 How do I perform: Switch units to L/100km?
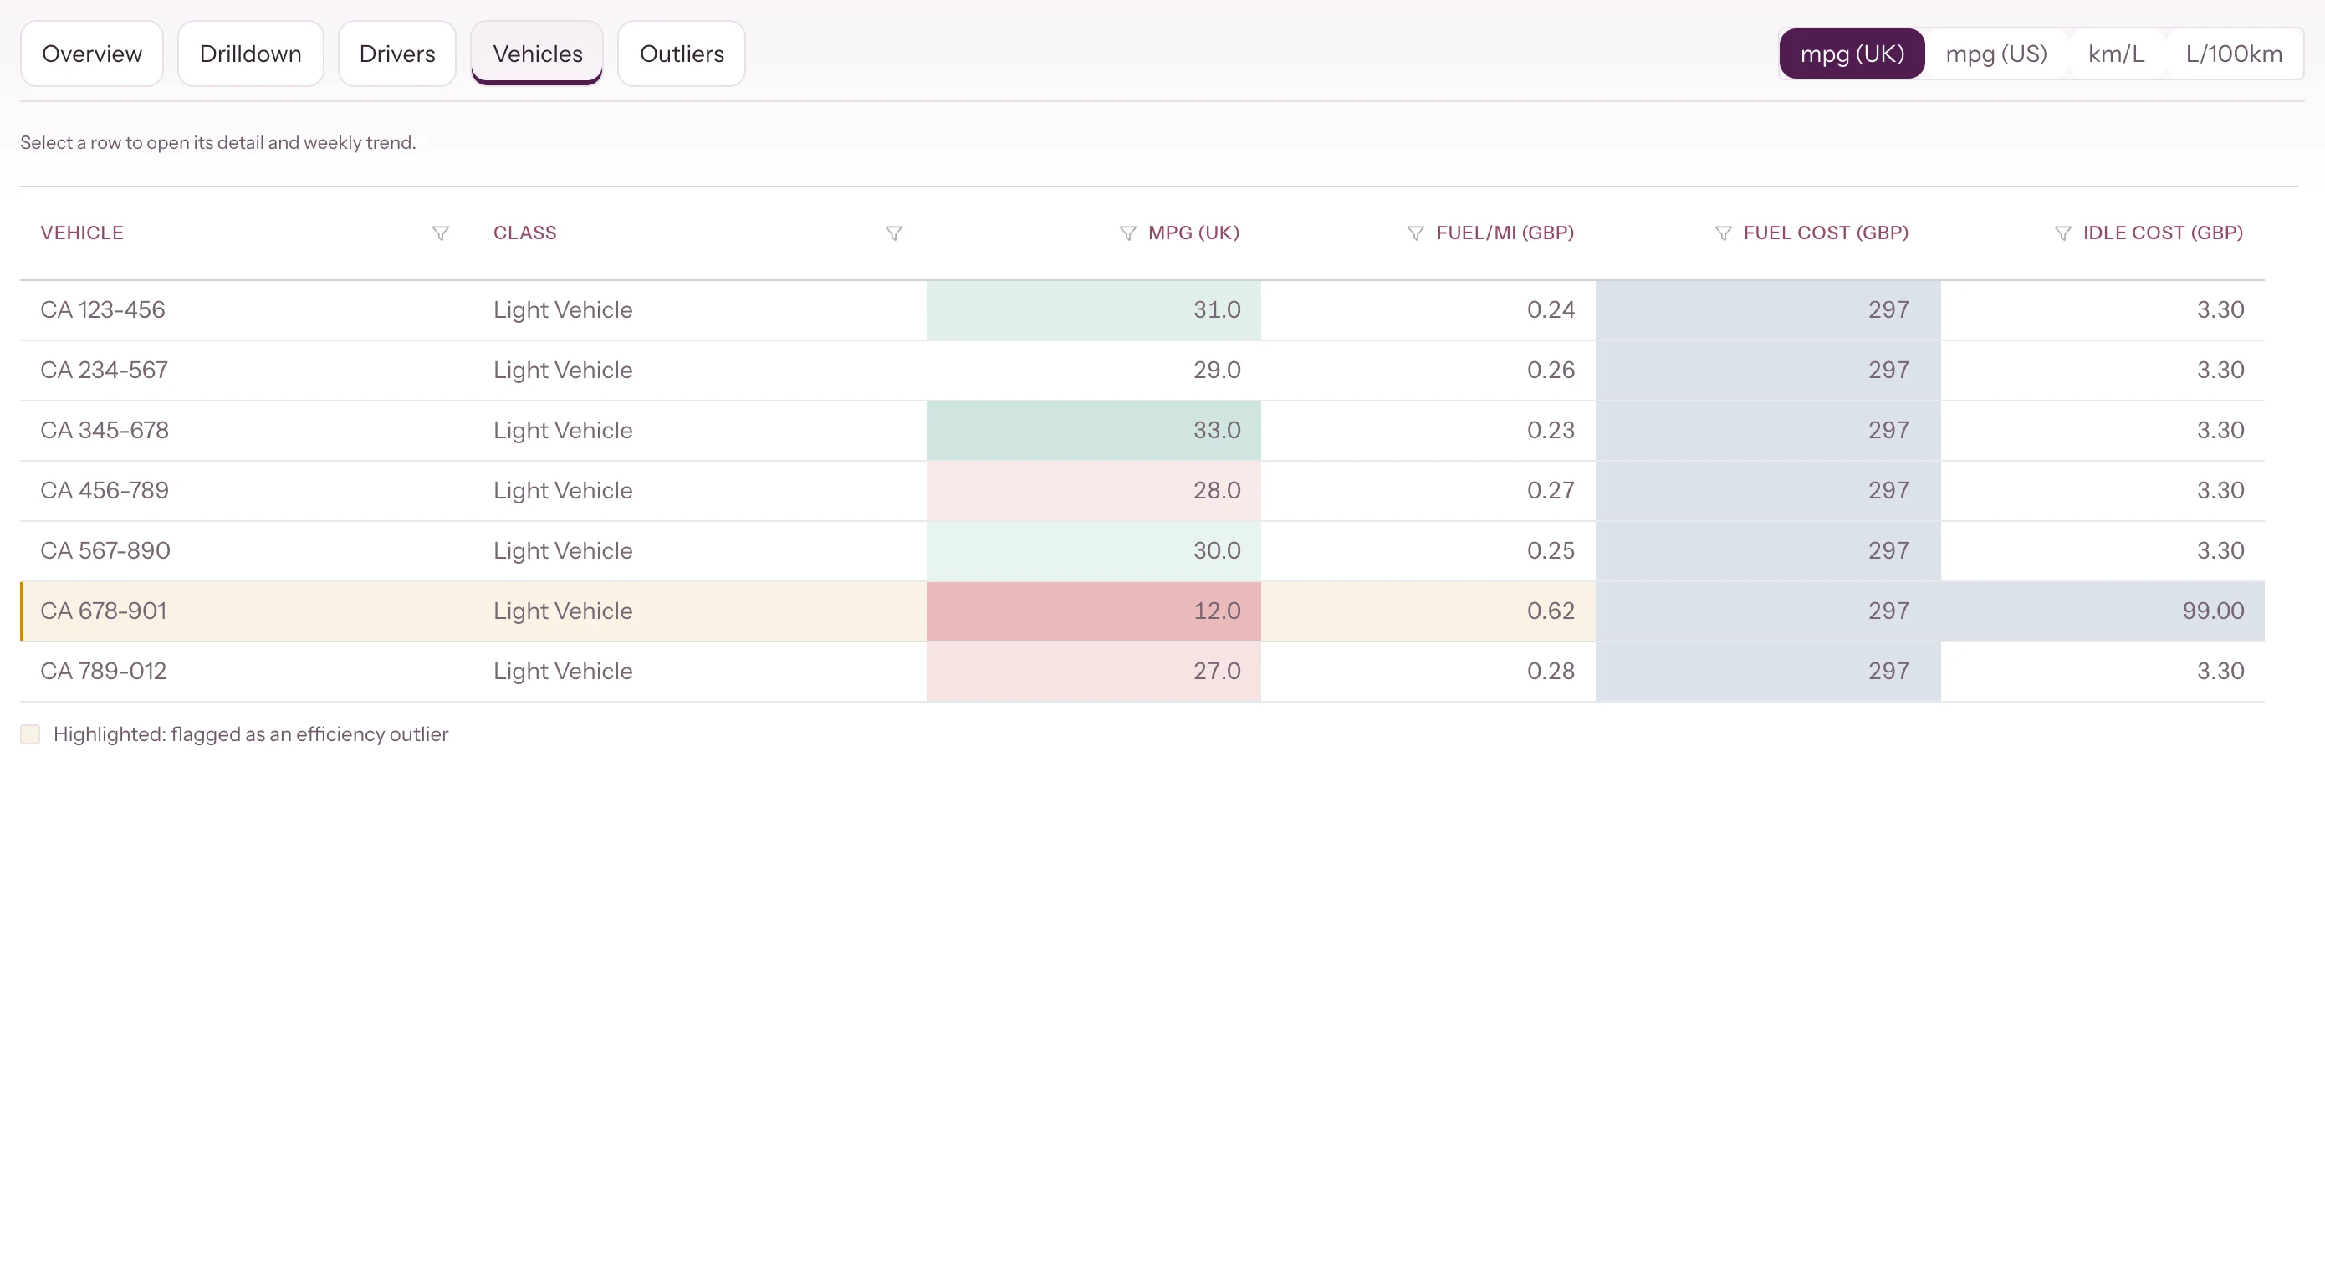(x=2234, y=54)
